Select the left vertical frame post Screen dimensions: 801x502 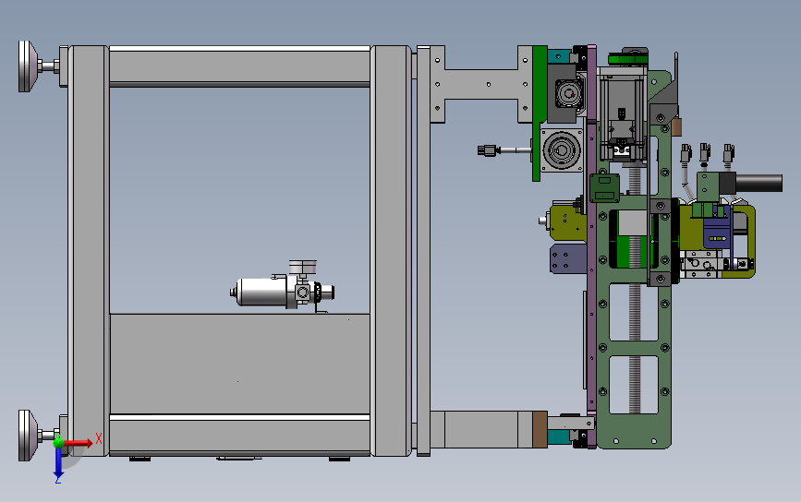89,250
